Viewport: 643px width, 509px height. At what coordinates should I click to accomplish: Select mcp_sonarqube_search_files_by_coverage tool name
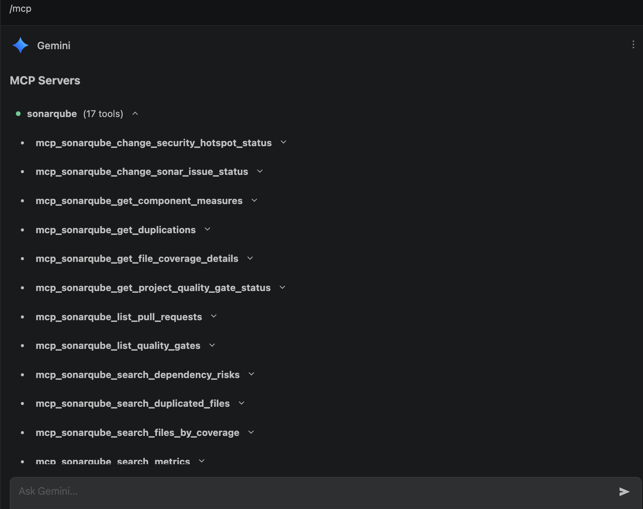pos(137,433)
